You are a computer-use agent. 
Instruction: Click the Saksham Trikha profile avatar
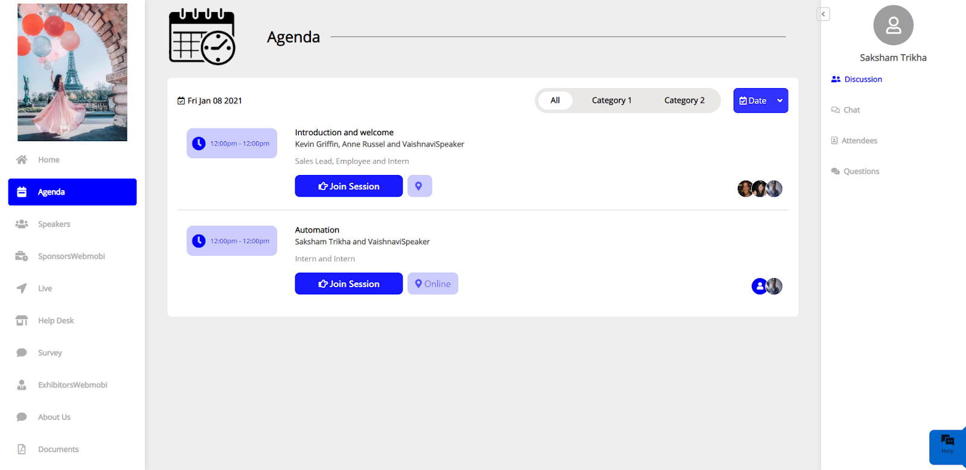(x=894, y=25)
